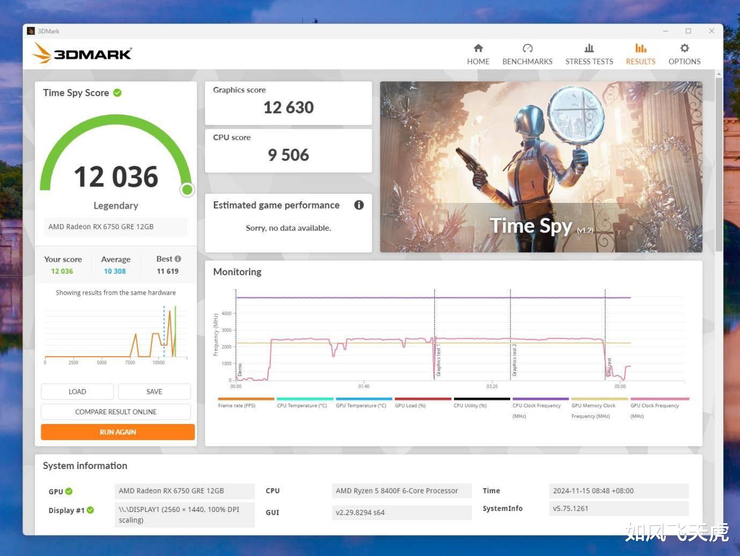
Task: Click SystemInfo version v5.75.1261
Action: (619, 509)
